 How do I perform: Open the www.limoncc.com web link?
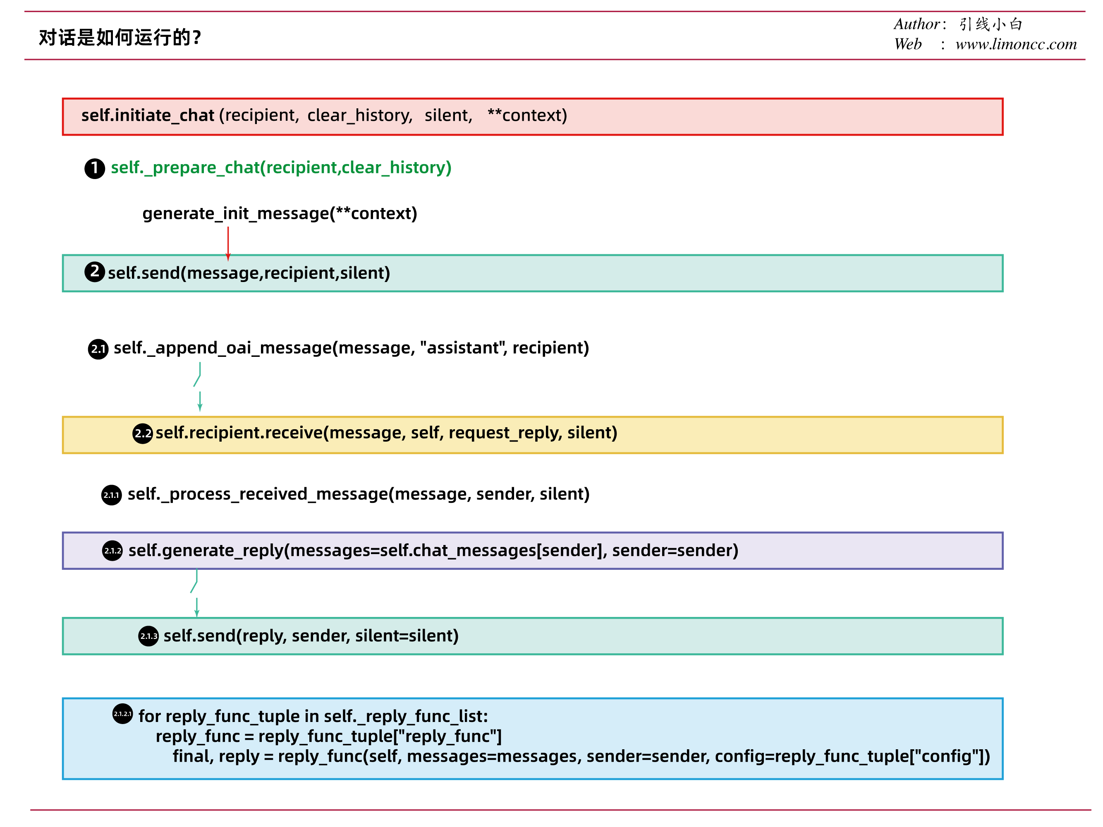click(x=1016, y=44)
